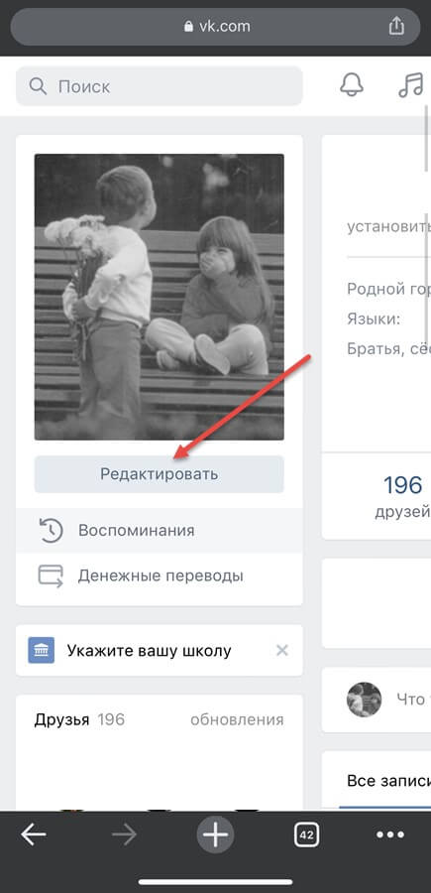
Task: Open Воспоминания menu item
Action: click(x=160, y=530)
